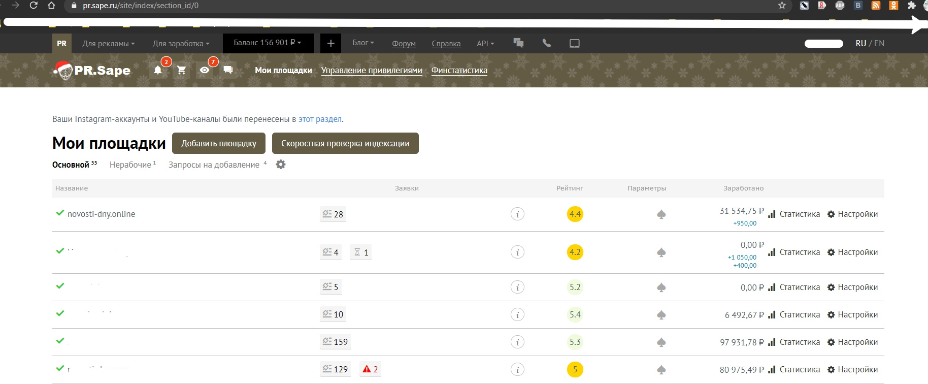Image resolution: width=928 pixels, height=384 pixels.
Task: Click "Скоростная проверка индексации" button
Action: pyautogui.click(x=345, y=143)
